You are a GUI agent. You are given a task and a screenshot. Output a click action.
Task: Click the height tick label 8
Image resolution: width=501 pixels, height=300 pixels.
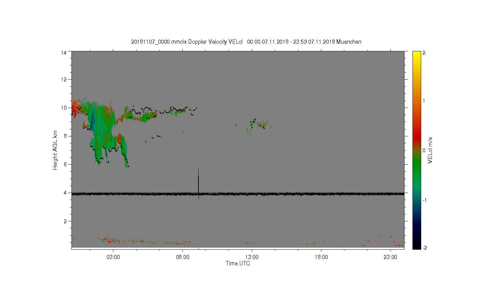65,136
